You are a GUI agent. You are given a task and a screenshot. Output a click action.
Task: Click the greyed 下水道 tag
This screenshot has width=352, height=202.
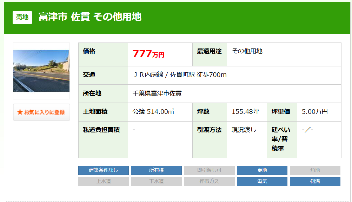tap(156, 182)
